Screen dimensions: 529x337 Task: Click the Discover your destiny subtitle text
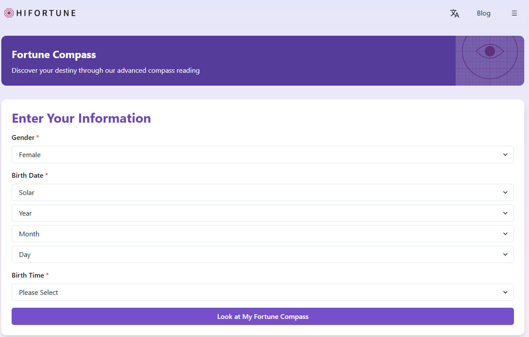click(106, 70)
